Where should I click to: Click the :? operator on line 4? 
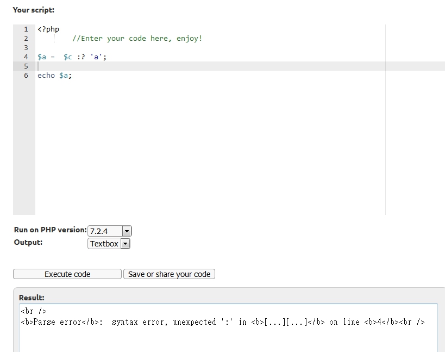(x=81, y=57)
